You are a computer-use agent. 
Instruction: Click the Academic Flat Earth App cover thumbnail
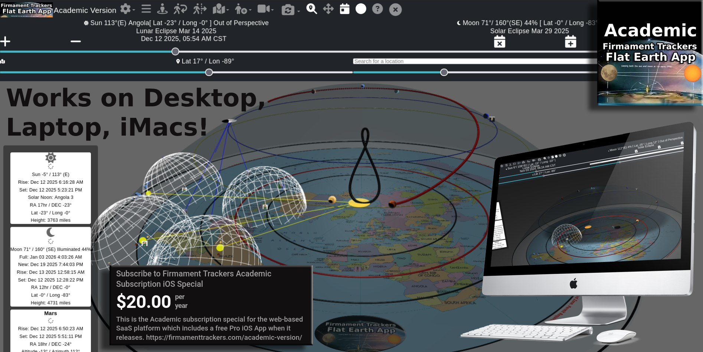click(x=650, y=53)
